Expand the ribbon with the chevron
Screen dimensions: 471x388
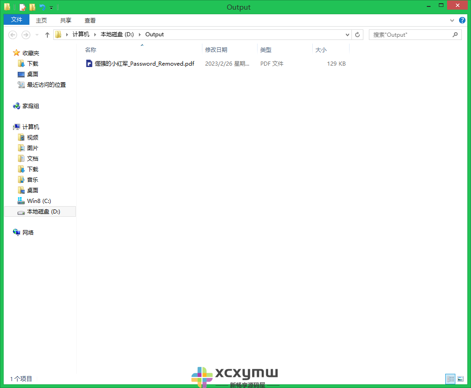[x=451, y=20]
